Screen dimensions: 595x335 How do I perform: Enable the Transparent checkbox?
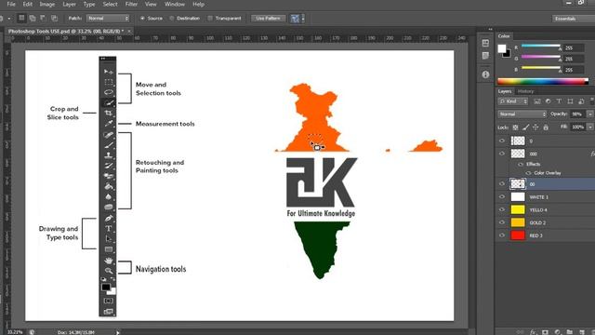tap(210, 19)
